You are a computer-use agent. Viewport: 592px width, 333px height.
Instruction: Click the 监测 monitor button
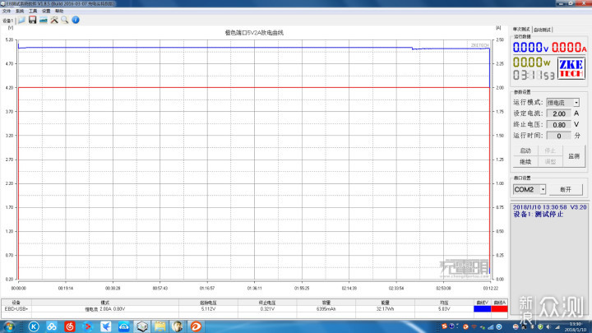[573, 155]
